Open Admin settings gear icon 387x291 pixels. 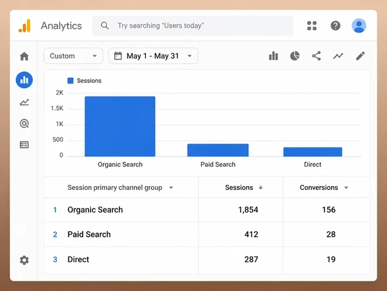coord(25,260)
